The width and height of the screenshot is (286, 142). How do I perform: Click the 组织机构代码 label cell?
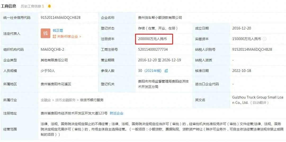coord(19,50)
